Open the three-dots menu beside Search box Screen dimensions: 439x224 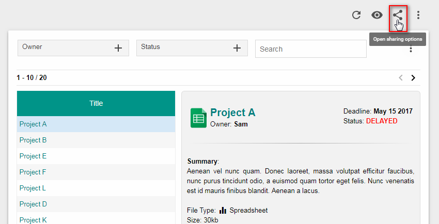click(411, 49)
